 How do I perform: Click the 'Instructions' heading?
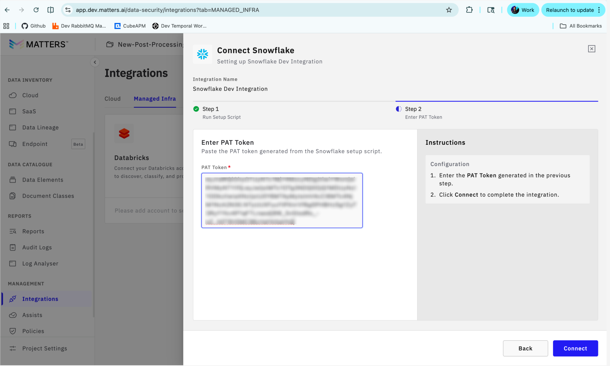(x=445, y=143)
